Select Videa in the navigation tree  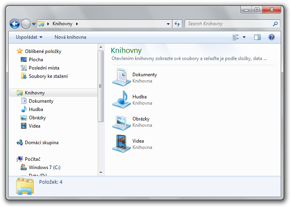34,126
